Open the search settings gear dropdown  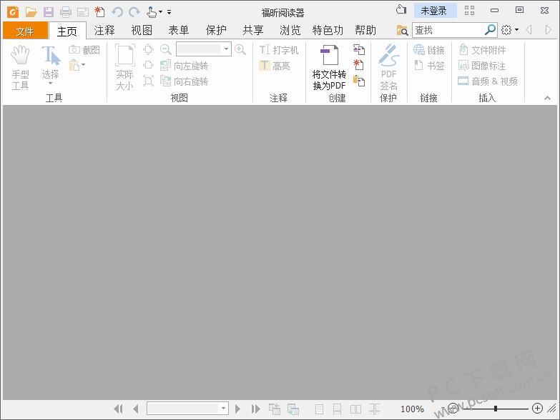[x=510, y=30]
